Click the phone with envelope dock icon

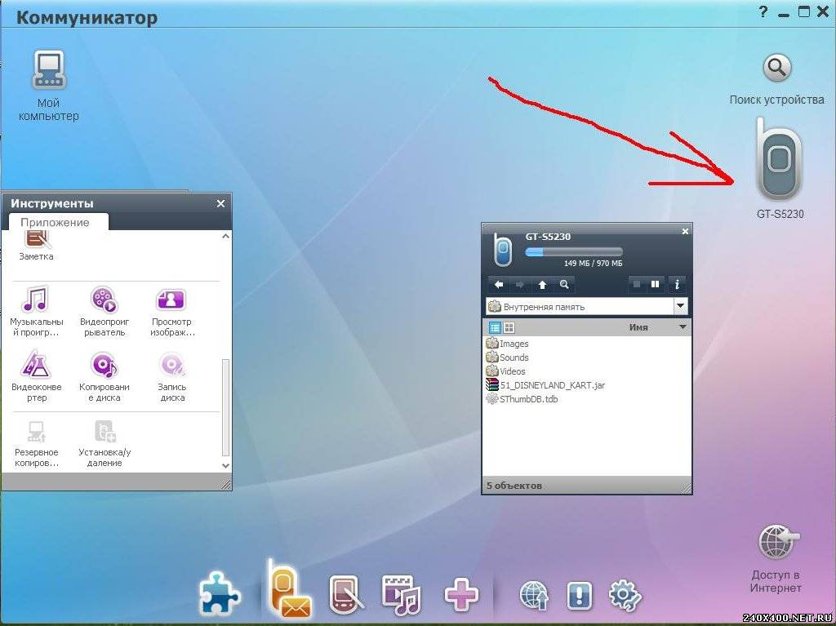(x=288, y=589)
